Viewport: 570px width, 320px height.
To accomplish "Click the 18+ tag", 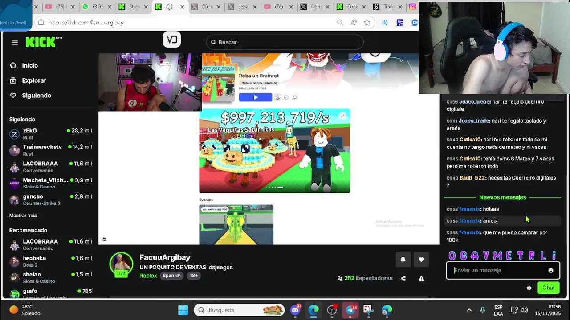I will click(x=194, y=276).
